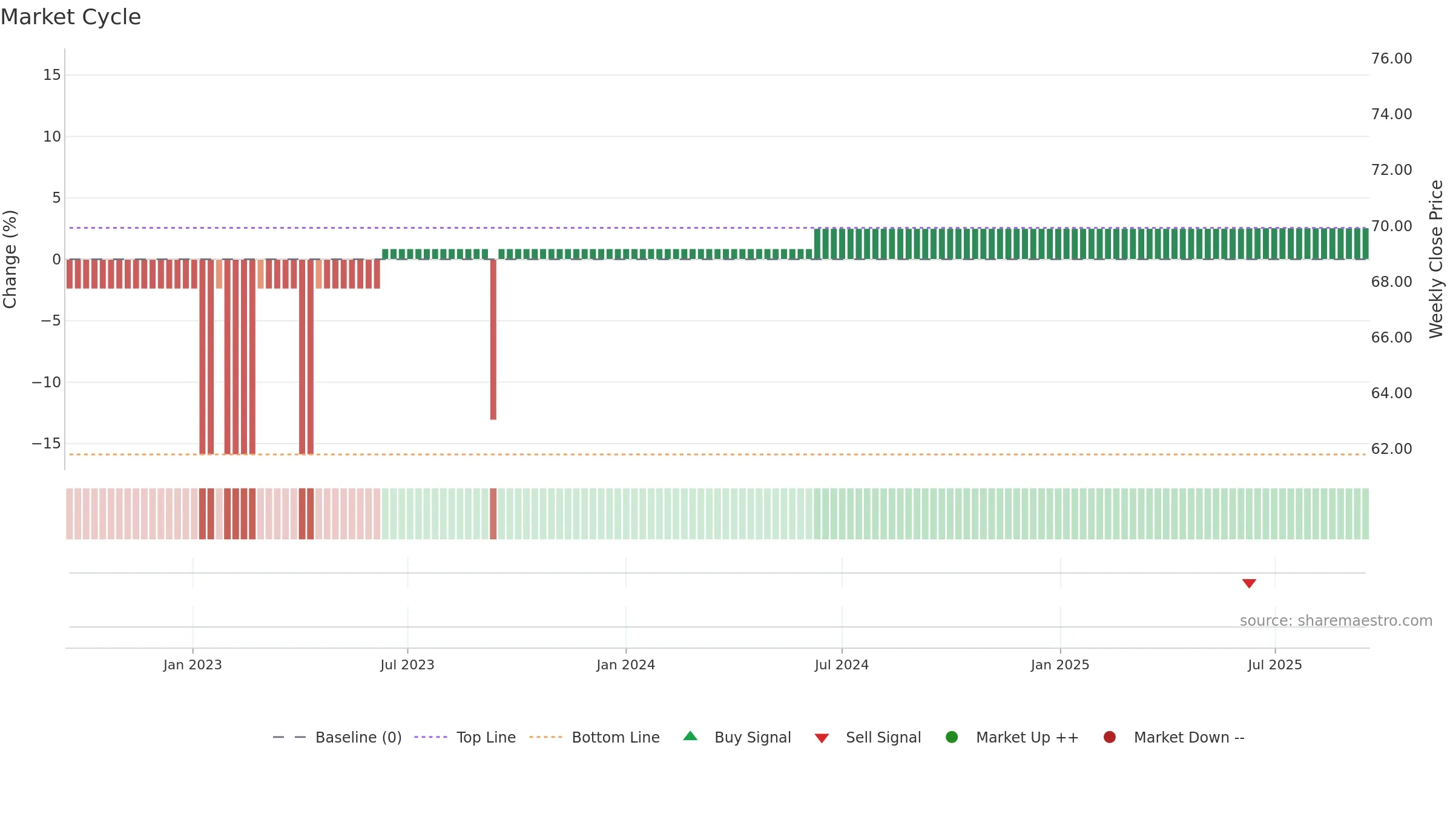
Task: Select the sell signal marker near Jul 2025
Action: [x=1249, y=583]
